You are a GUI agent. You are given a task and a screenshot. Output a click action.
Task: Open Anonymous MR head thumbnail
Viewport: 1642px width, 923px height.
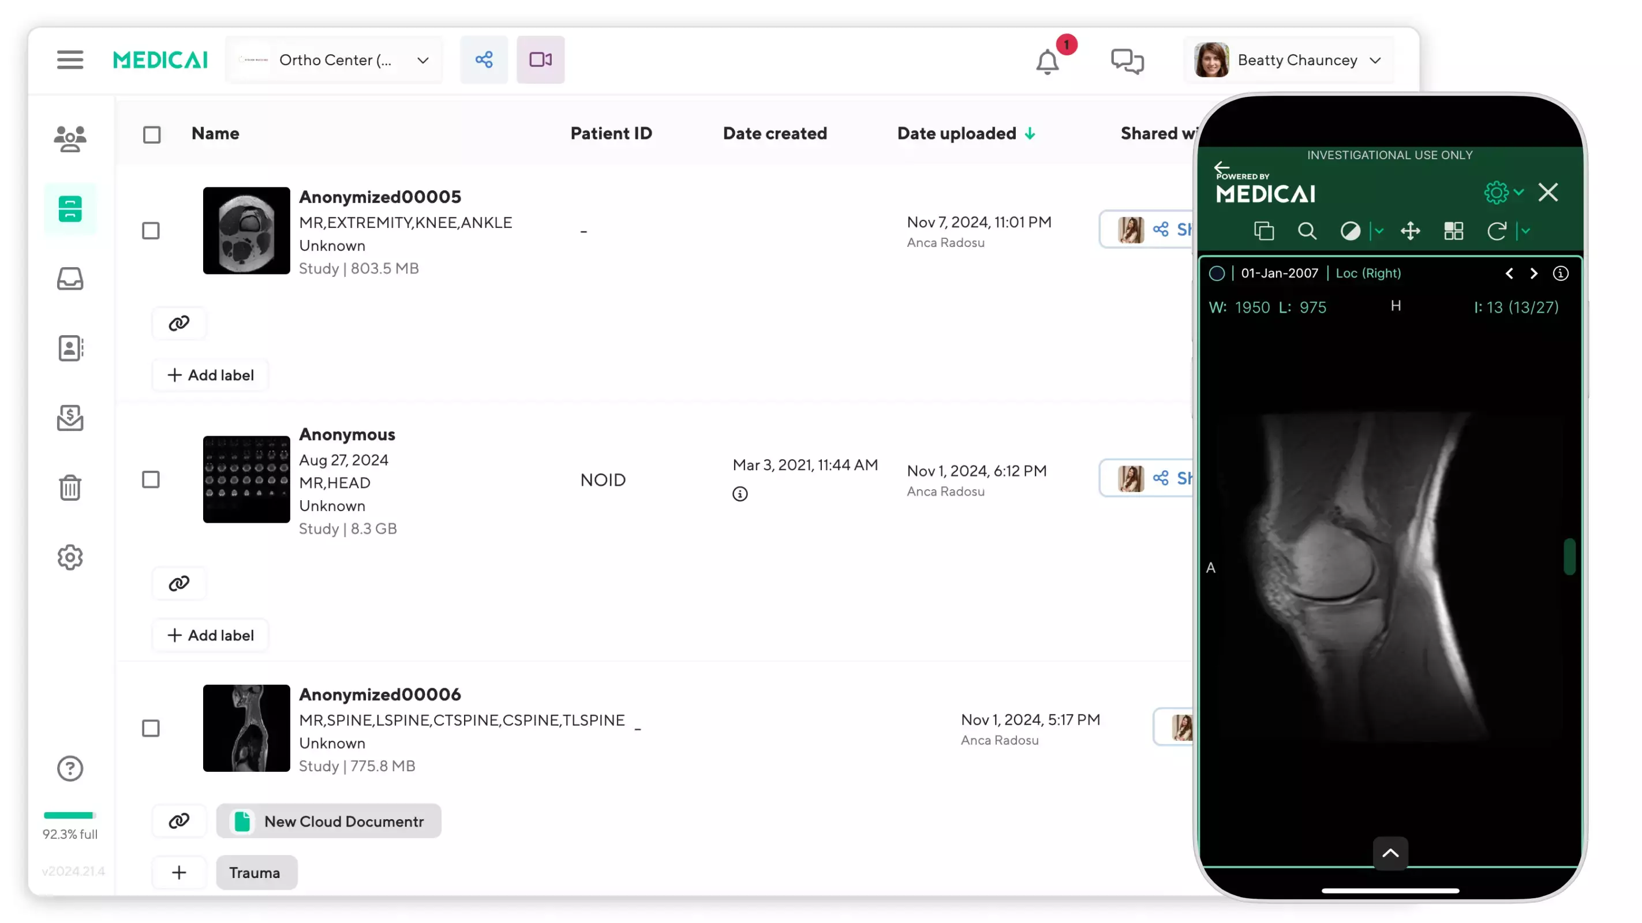tap(246, 479)
